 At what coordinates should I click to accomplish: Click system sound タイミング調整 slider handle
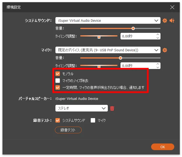(x=99, y=36)
